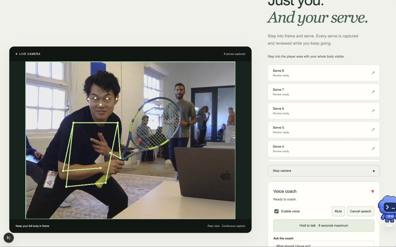Click the Ask the coach input field
Screen dimensions: 396x247
click(x=324, y=244)
